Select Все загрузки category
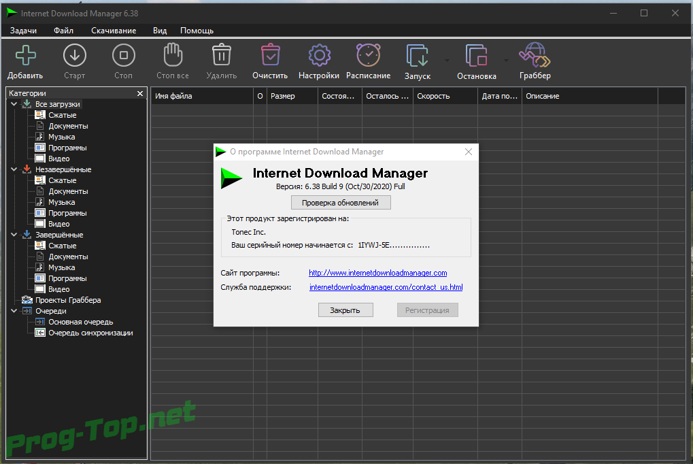 point(57,104)
